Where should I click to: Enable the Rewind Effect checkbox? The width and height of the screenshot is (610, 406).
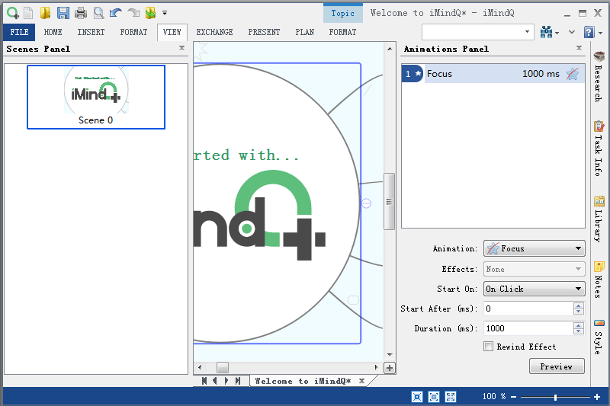pos(488,346)
